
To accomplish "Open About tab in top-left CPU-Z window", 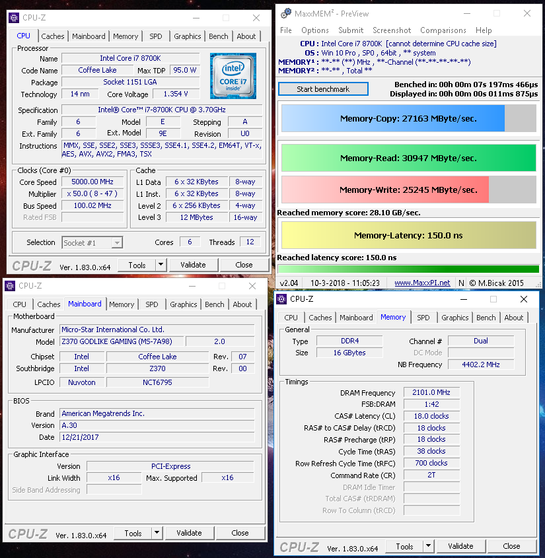I will coord(246,36).
